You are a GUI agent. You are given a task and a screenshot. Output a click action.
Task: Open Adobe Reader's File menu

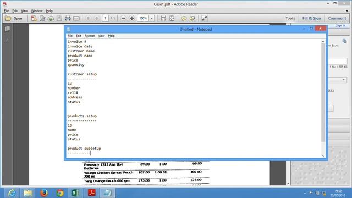tap(6, 11)
